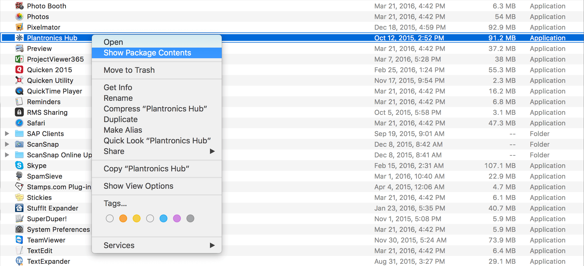The image size is (584, 266).
Task: Click the Aug 31, 2015, 3:27 PM date
Action: 410,261
